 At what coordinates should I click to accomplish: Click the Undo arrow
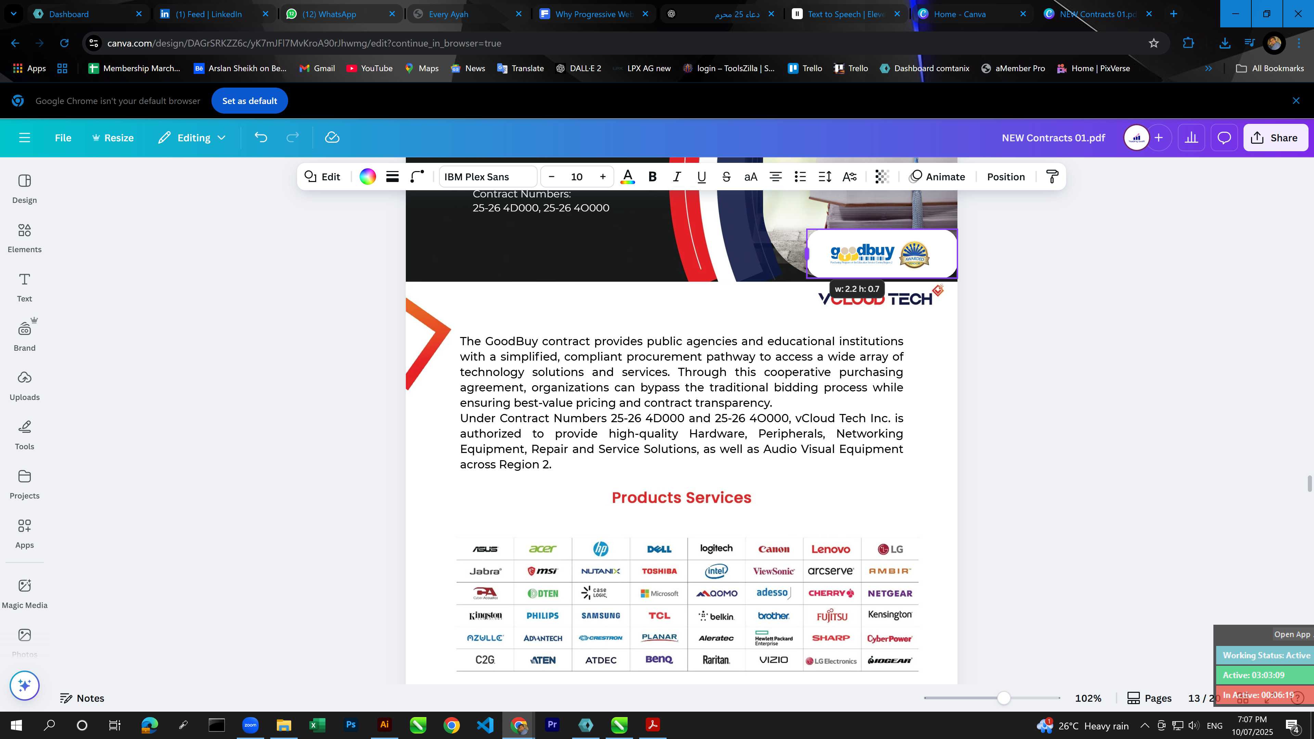(x=261, y=138)
